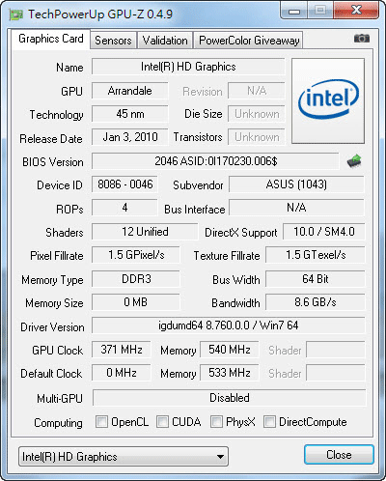This screenshot has width=386, height=481.
Task: Switch to the Graphics Card tab
Action: coord(51,39)
